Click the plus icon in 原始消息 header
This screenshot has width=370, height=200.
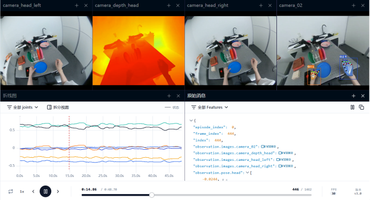click(353, 96)
